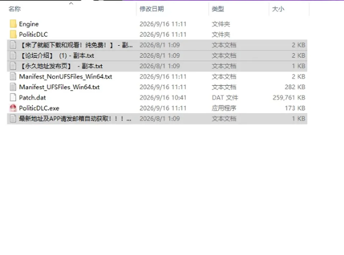Click the 259,761 KB size of Patch.dat
344x255 pixels.
289,97
